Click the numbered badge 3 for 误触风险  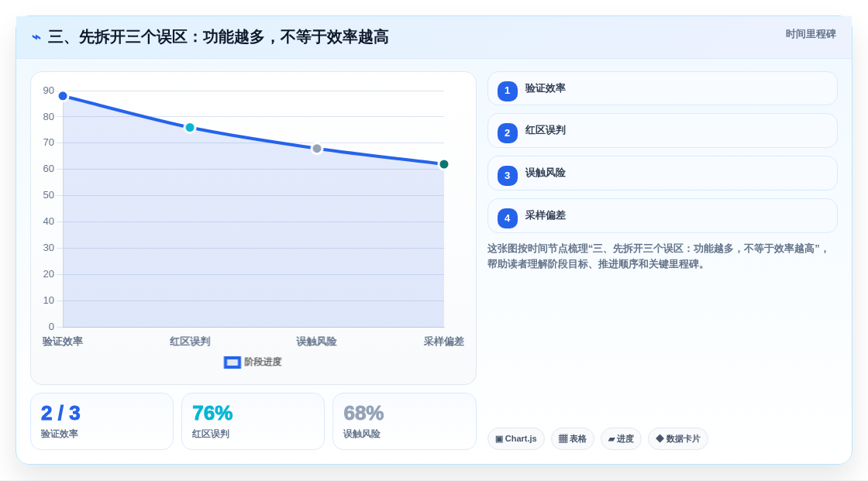[x=507, y=176]
